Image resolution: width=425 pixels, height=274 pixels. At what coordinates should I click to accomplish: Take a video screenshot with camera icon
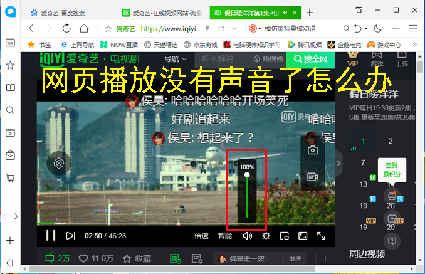[312, 150]
